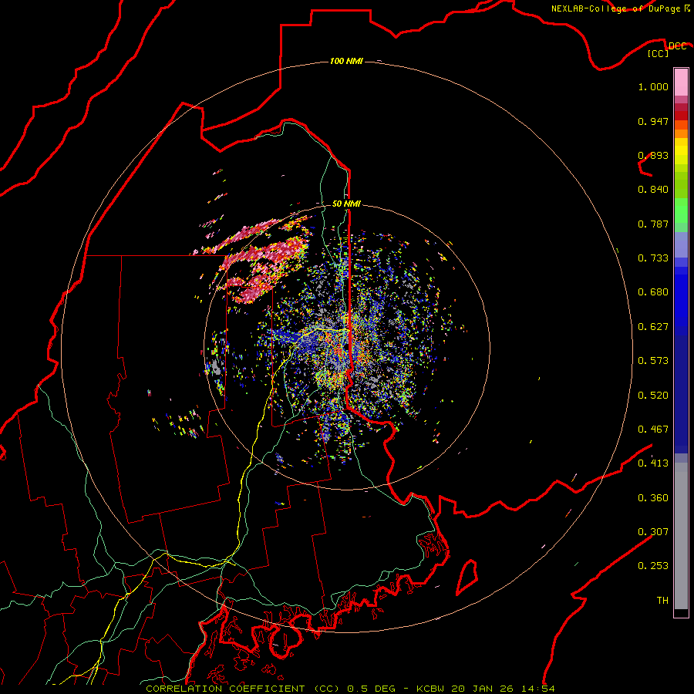This screenshot has width=694, height=694.
Task: Click the 50 NMI range ring label
Action: 346,204
